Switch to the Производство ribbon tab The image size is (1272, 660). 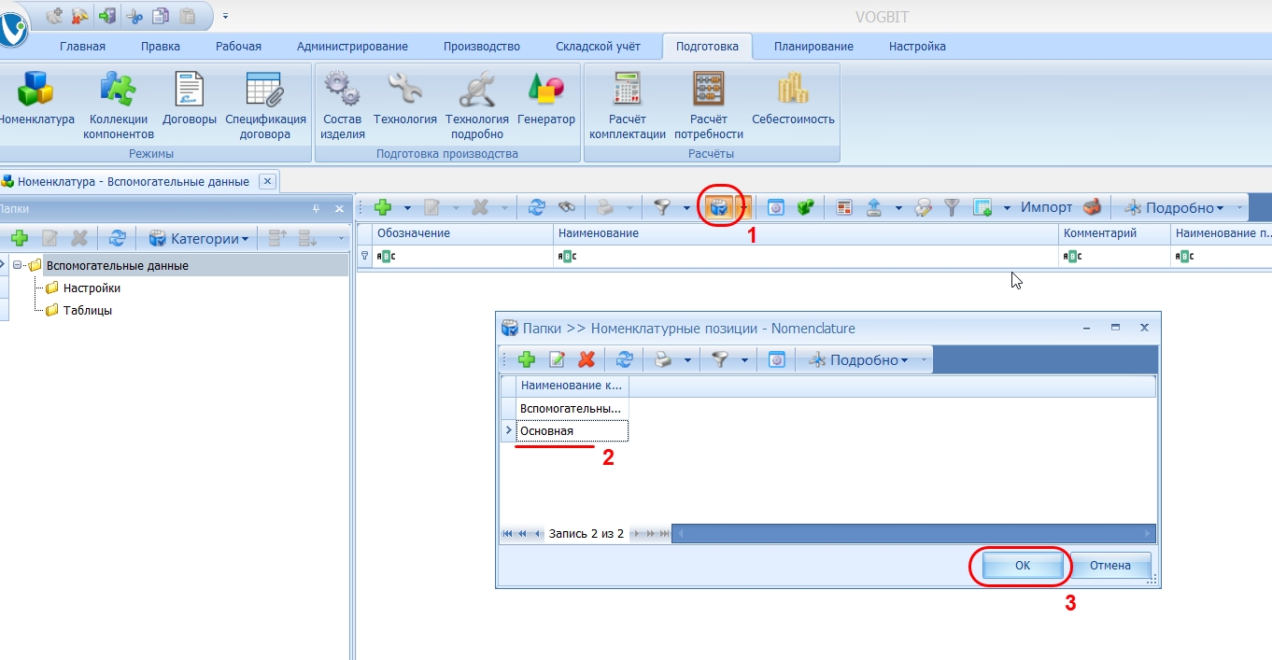tap(481, 47)
